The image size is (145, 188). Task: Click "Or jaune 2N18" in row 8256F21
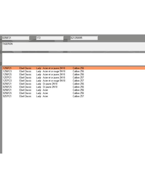(50, 84)
